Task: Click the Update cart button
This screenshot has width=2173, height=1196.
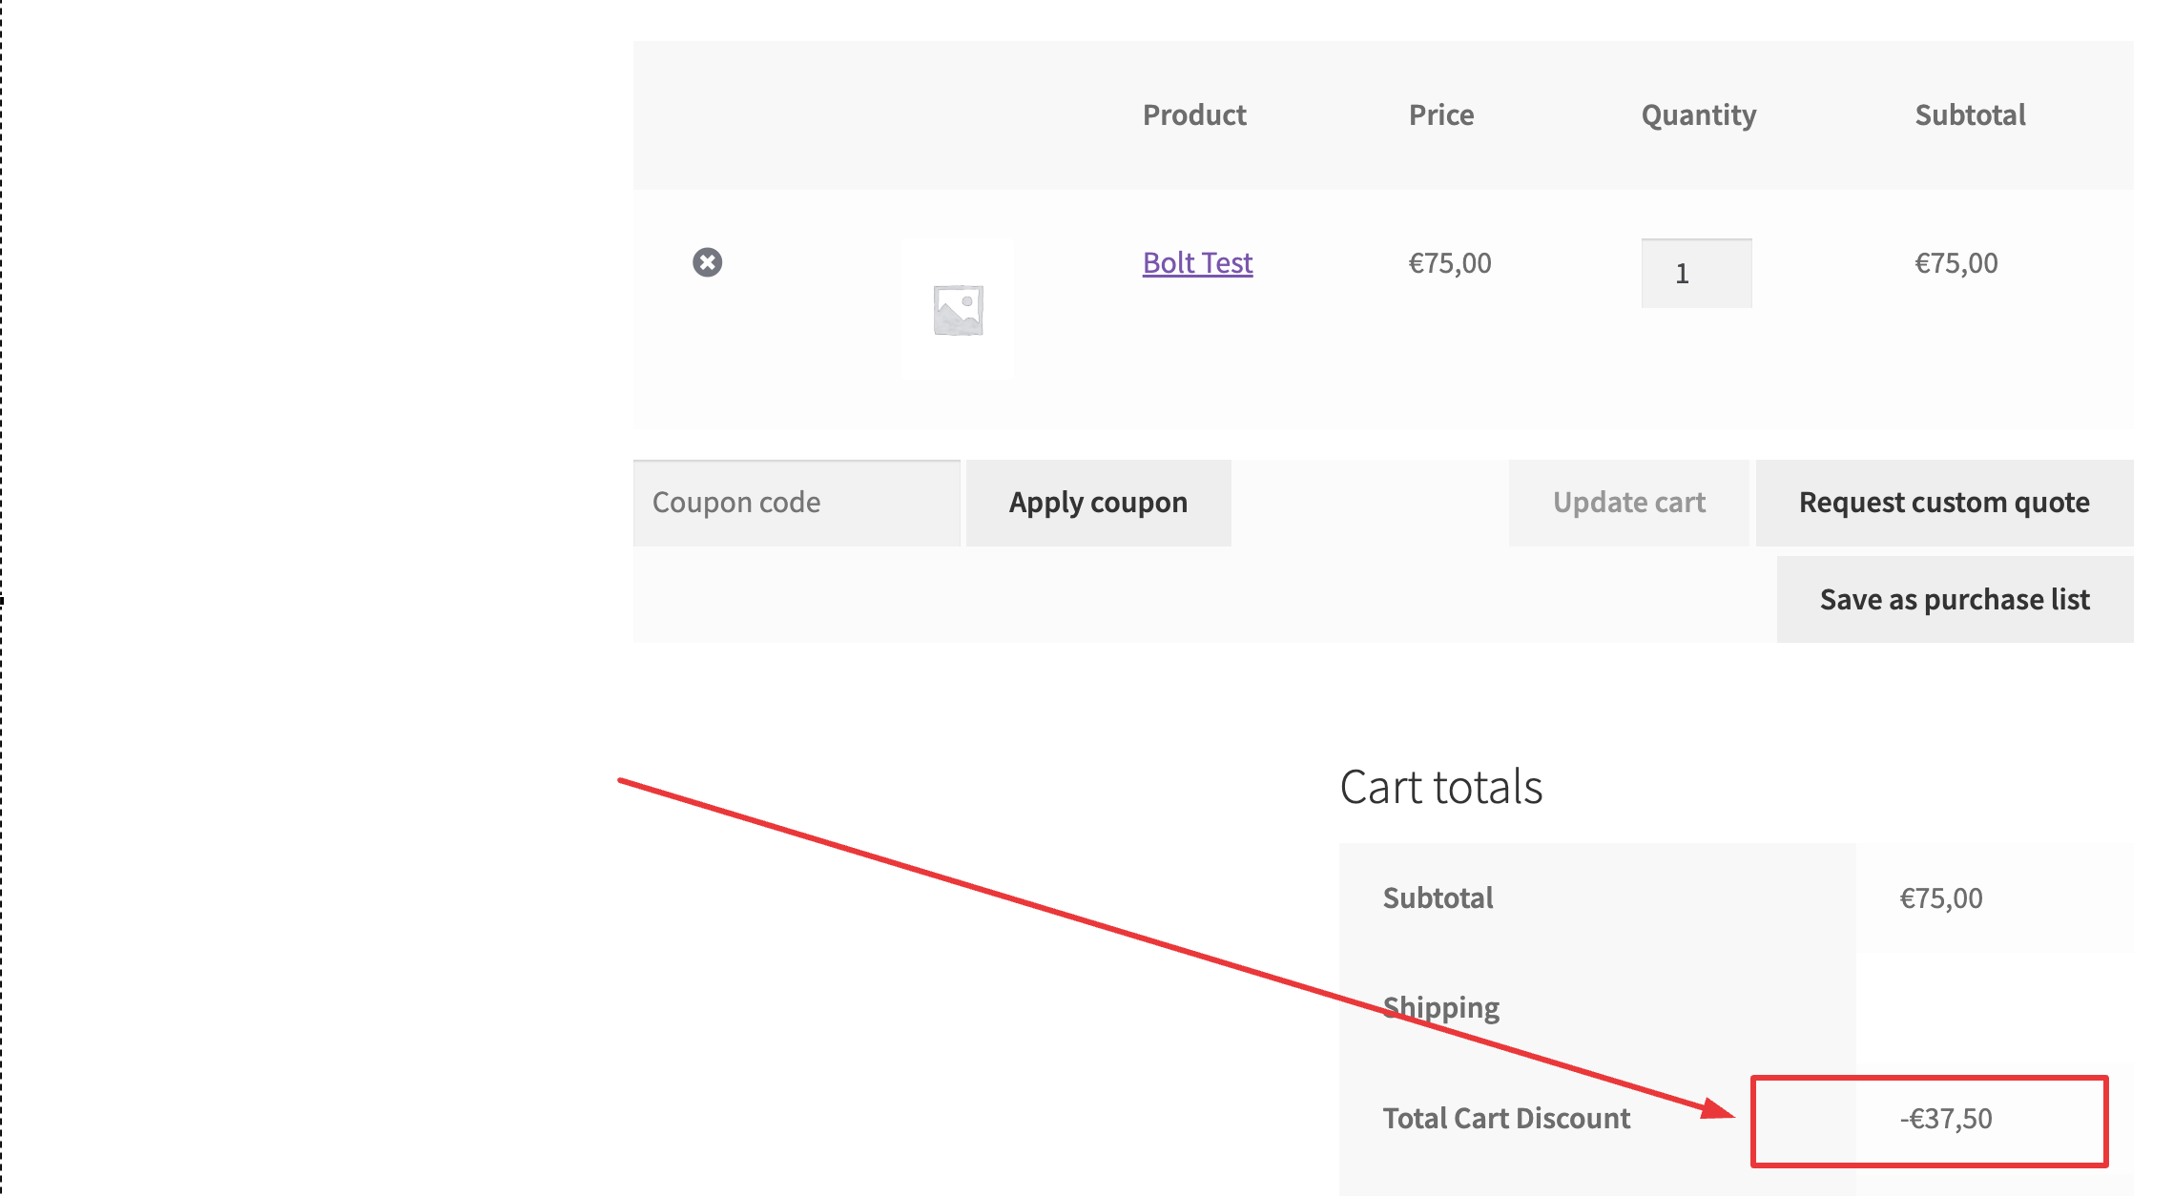Action: 1628,503
